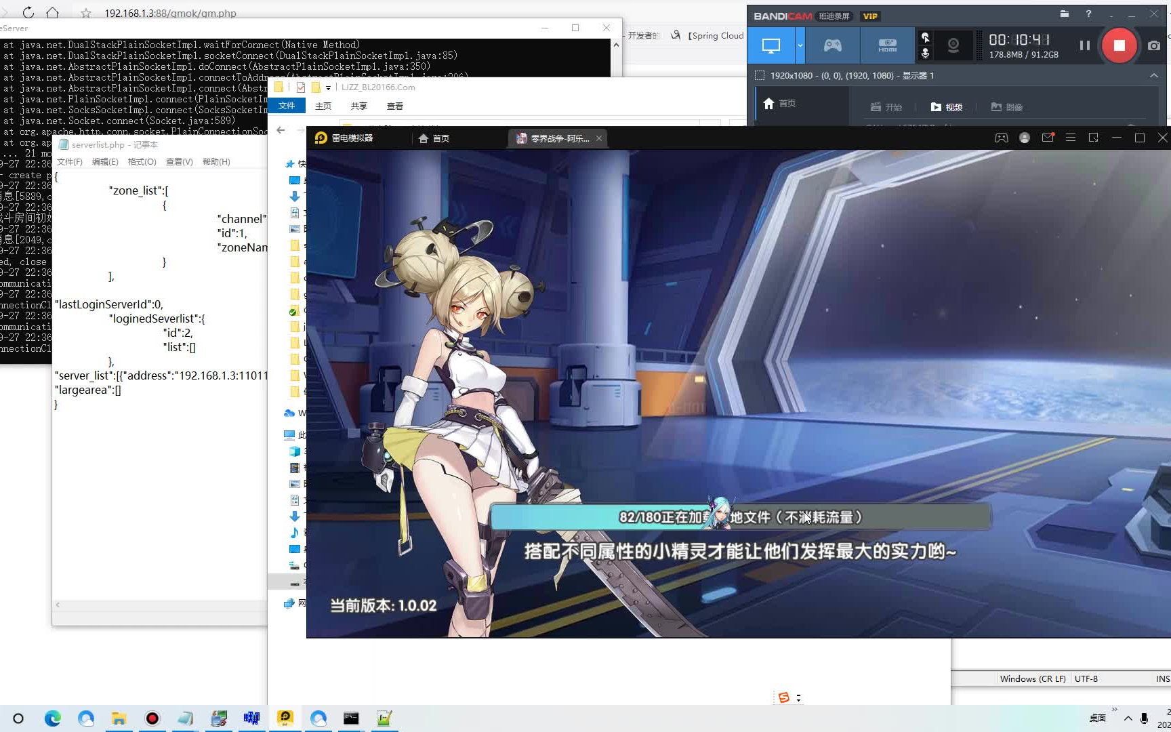This screenshot has height=732, width=1171.
Task: Click "largearea":[] line in Notepad
Action: pos(87,390)
